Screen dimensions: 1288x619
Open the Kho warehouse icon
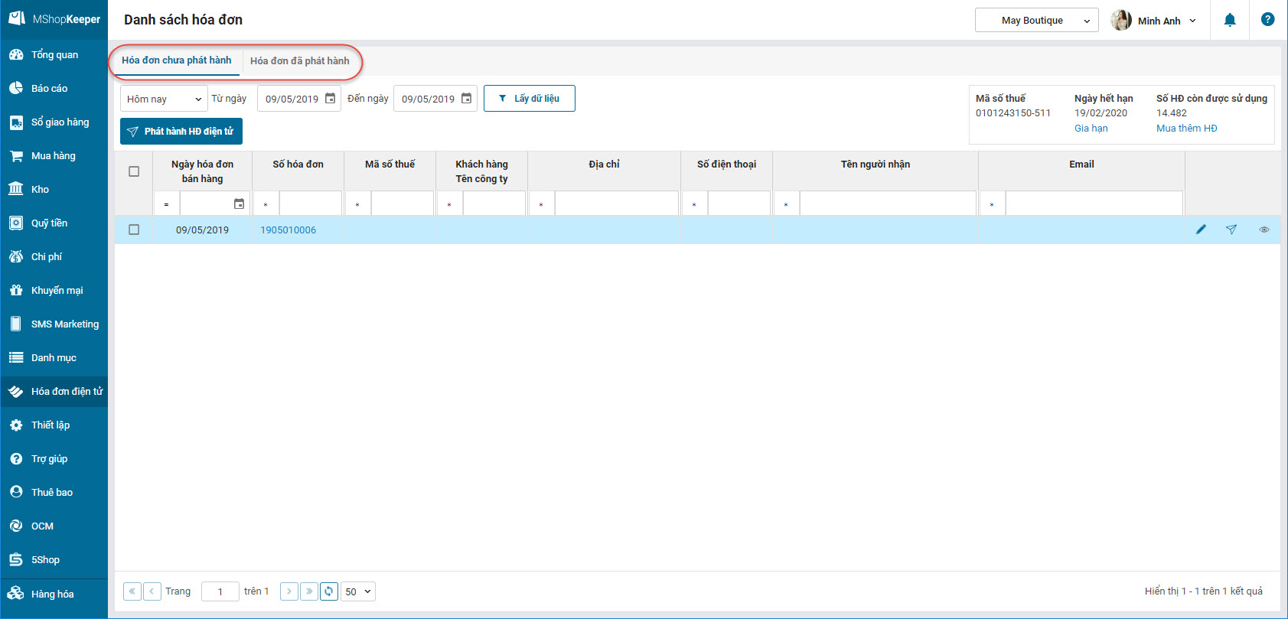[x=16, y=190]
